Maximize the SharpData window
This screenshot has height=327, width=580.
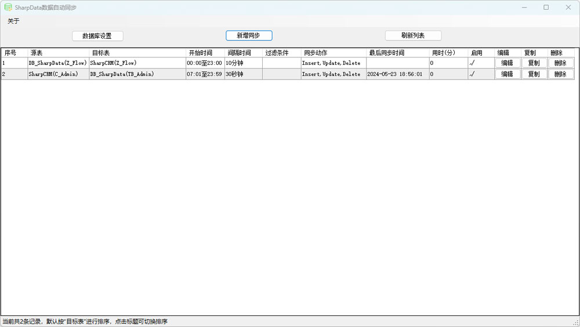click(546, 8)
